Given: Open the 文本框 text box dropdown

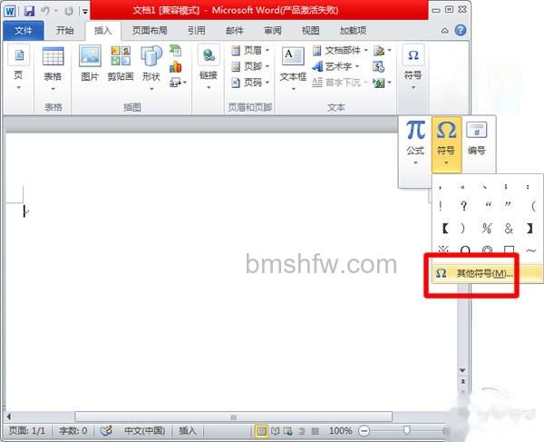Looking at the screenshot, I should pyautogui.click(x=293, y=69).
